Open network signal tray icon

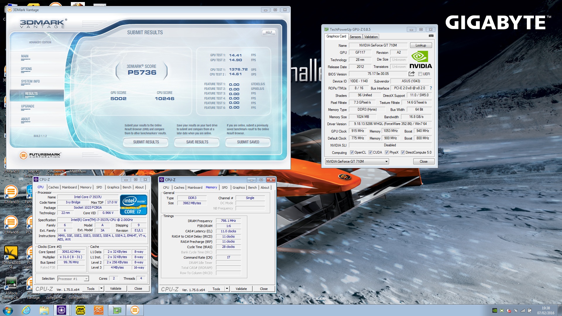523,310
